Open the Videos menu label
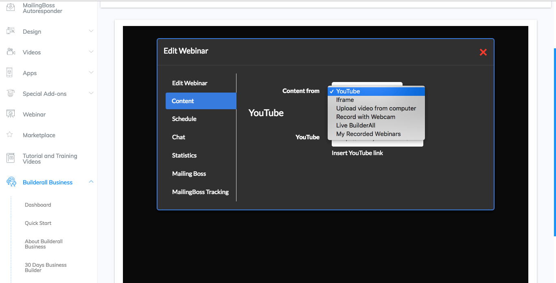This screenshot has height=283, width=556. pyautogui.click(x=32, y=52)
